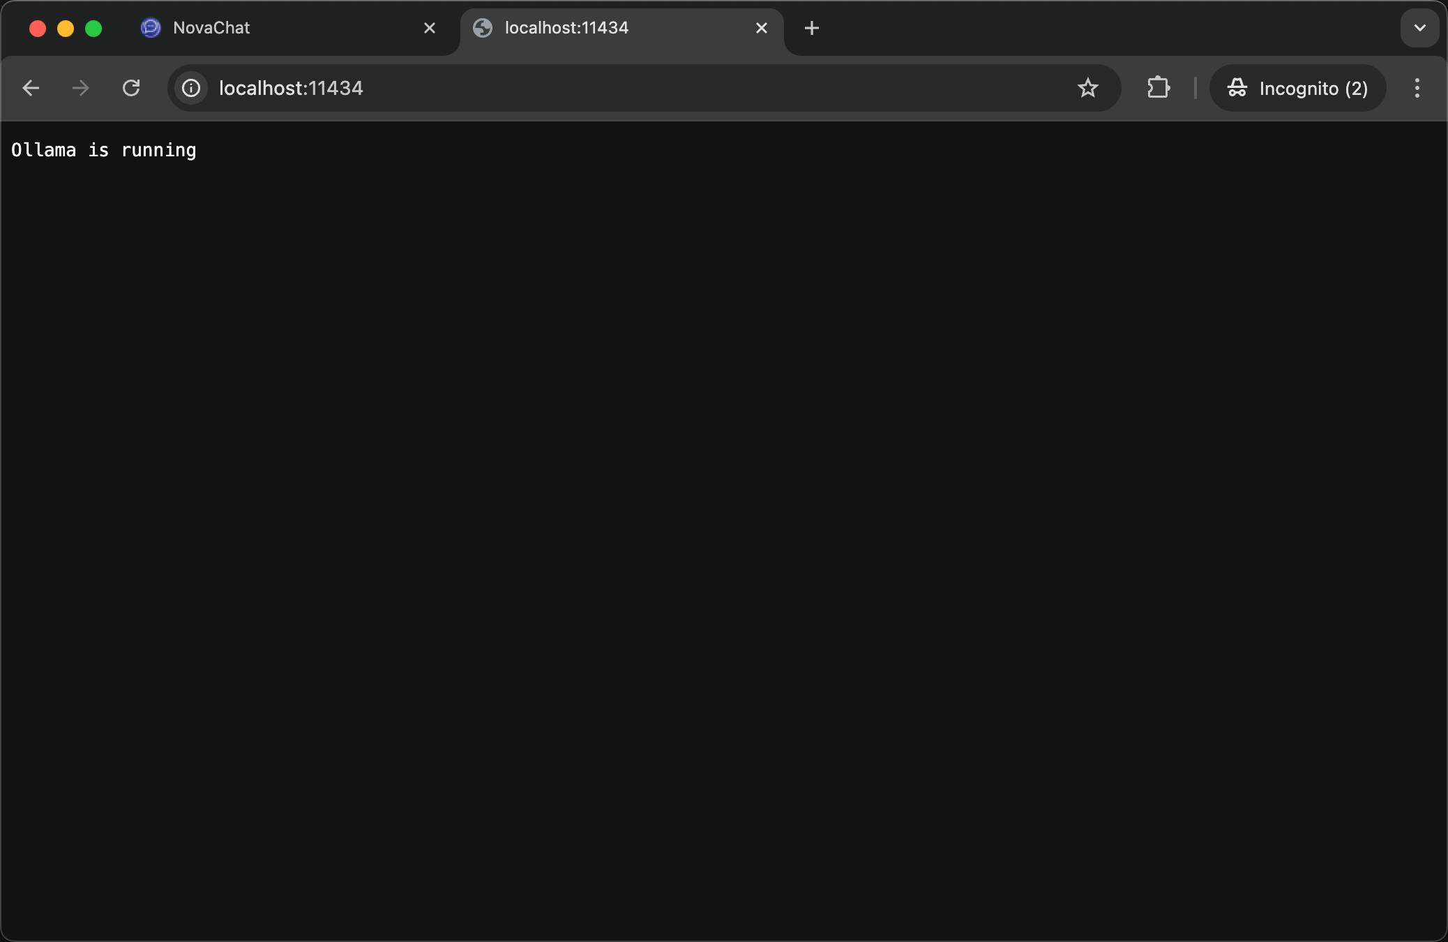Focus the address bar URL field

click(x=628, y=88)
